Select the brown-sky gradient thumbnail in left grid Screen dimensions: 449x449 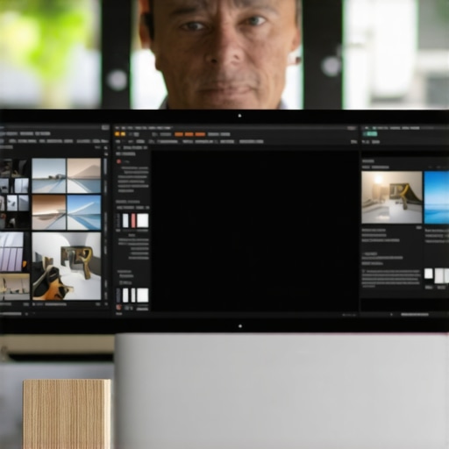(x=49, y=212)
